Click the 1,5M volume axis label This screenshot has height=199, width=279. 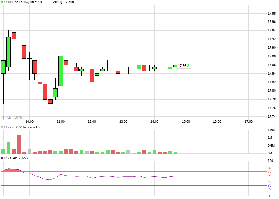[x=271, y=130]
